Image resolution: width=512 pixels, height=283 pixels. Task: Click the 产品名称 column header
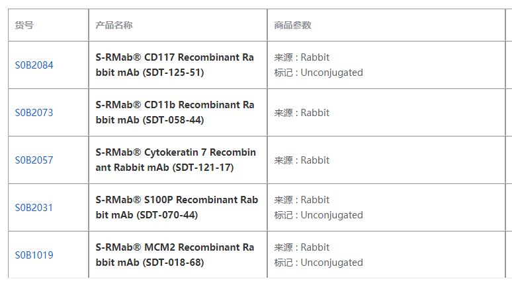[x=114, y=25]
